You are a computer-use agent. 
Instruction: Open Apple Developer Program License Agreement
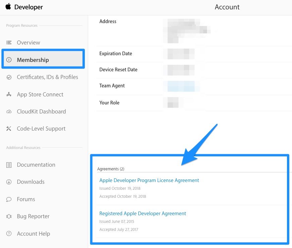click(x=149, y=180)
